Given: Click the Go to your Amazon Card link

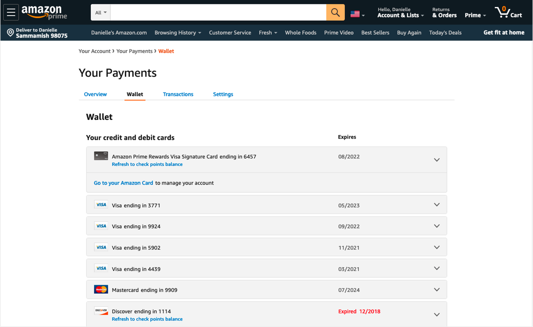Looking at the screenshot, I should [124, 183].
